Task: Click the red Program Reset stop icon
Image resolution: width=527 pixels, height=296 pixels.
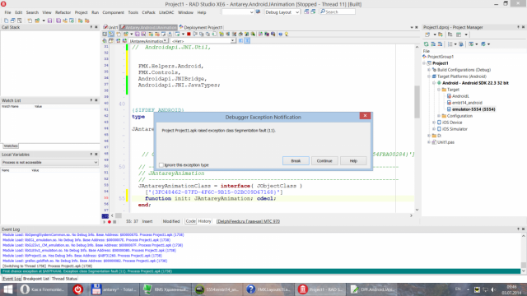Action: tap(189, 34)
